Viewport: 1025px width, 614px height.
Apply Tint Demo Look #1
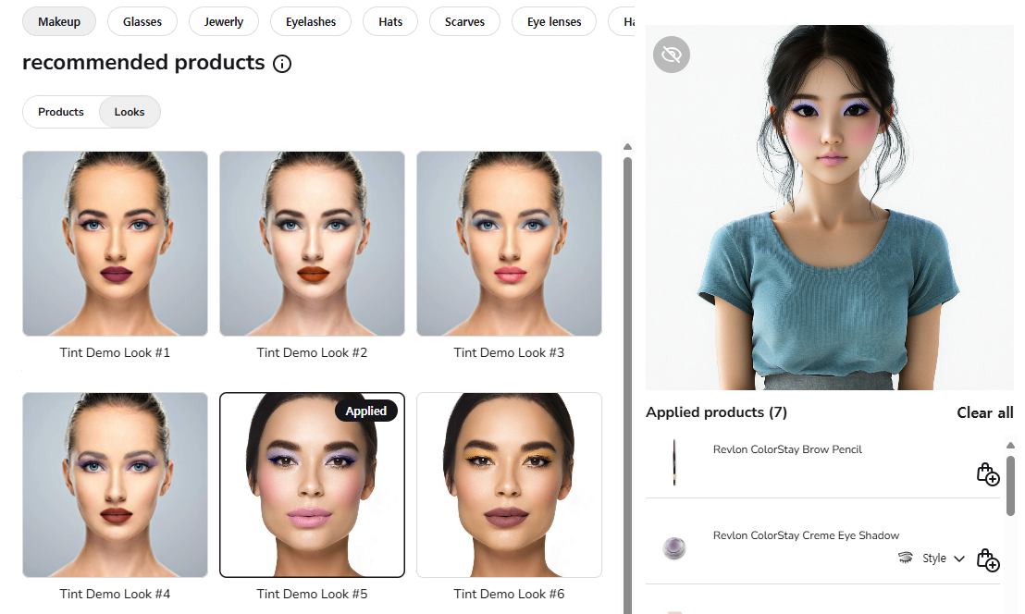(115, 243)
